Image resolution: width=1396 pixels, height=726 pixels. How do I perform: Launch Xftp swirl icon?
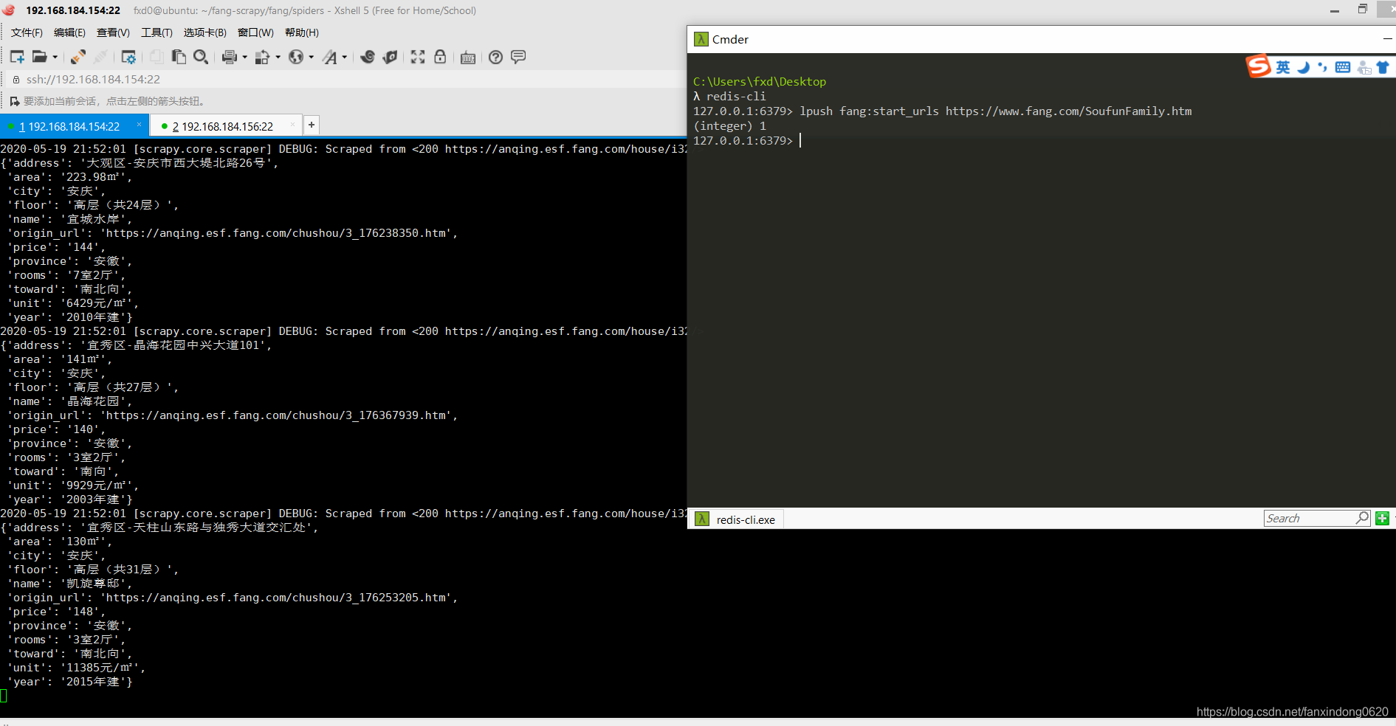pos(368,57)
